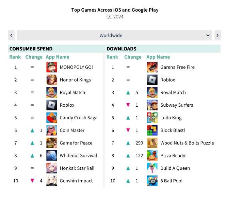227x197 pixels.
Task: Select the Consumer Spend section header
Action: [x=31, y=49]
